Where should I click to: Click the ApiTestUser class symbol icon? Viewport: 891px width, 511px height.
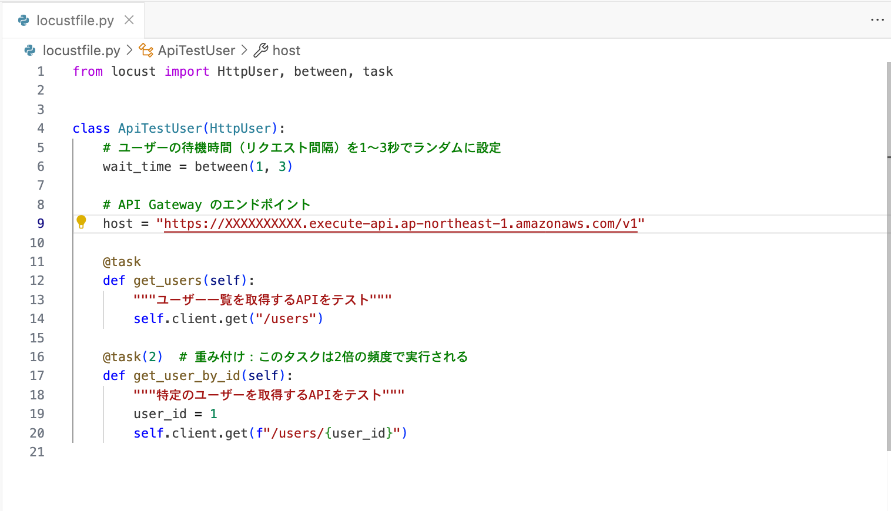click(x=146, y=51)
